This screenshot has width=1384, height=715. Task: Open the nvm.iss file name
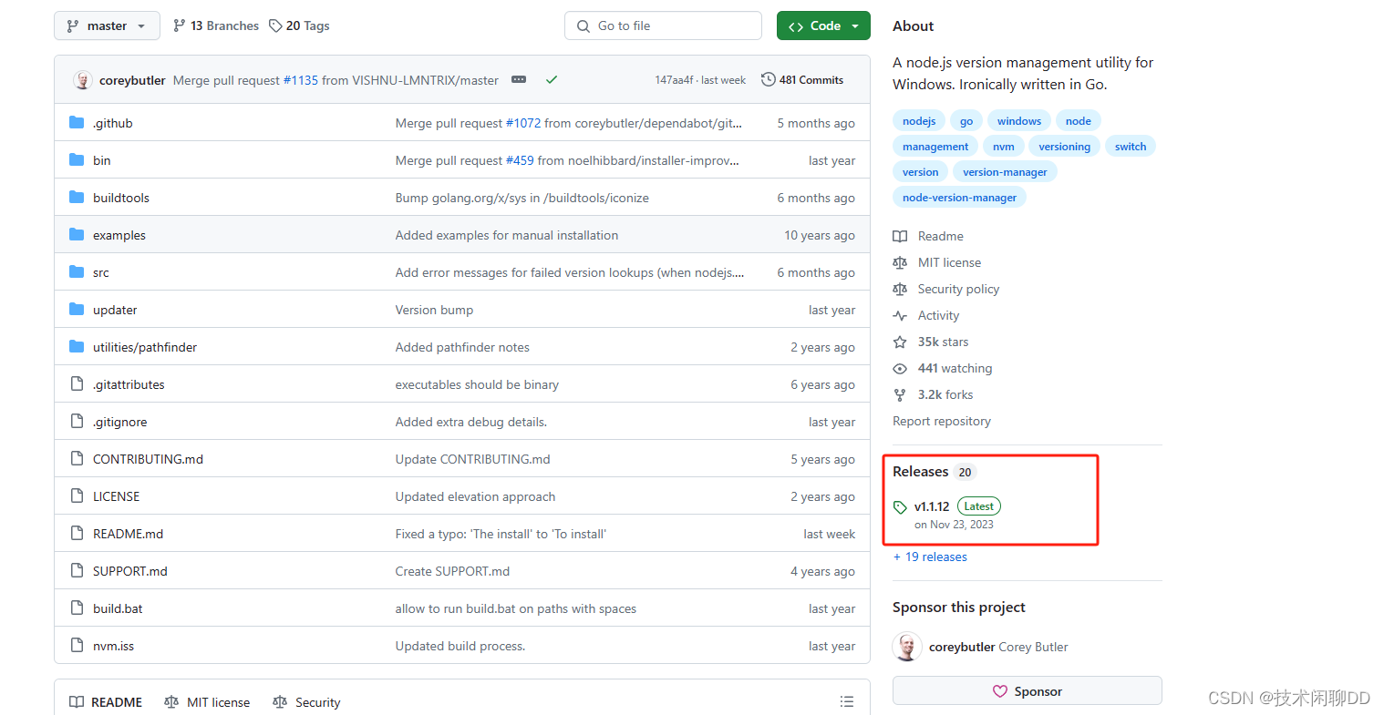point(113,646)
